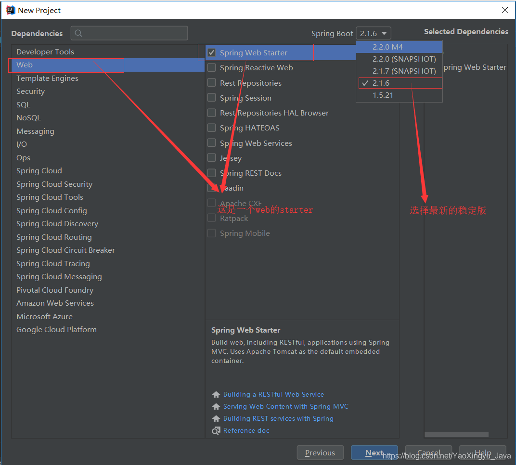Click the Help button
The image size is (516, 465).
coord(482,453)
